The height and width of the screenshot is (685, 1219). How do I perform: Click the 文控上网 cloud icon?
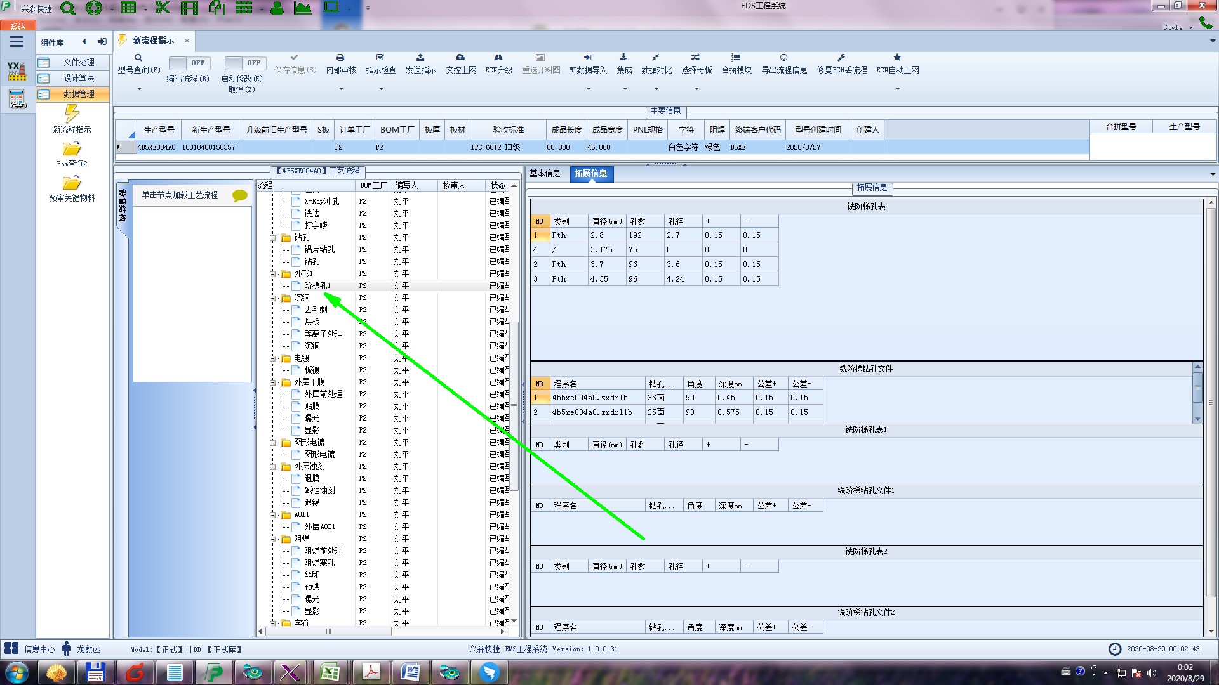click(460, 58)
